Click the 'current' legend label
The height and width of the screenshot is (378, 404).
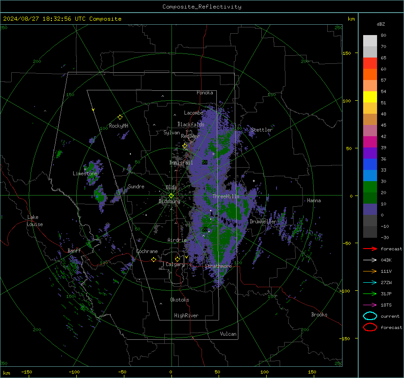(x=390, y=316)
